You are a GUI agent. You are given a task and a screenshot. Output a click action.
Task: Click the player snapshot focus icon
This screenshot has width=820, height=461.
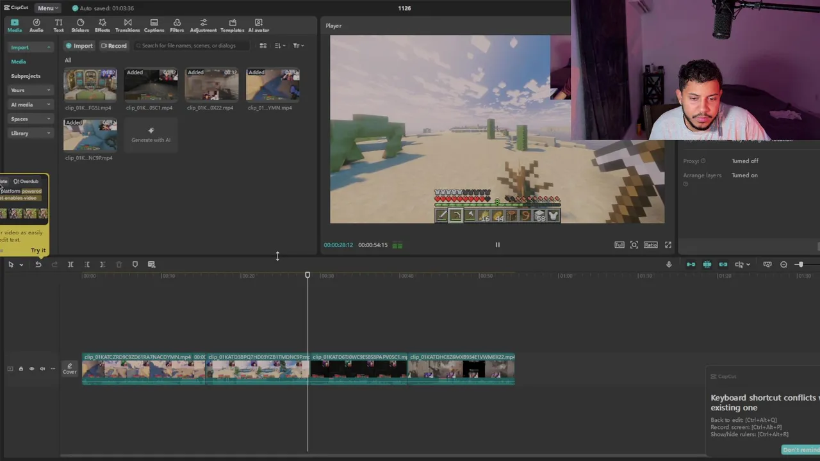click(x=634, y=245)
